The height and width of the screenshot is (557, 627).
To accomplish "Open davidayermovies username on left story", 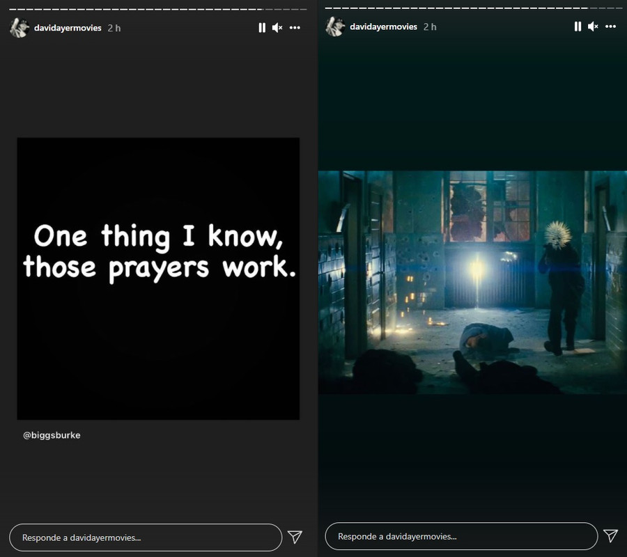I will coord(68,28).
